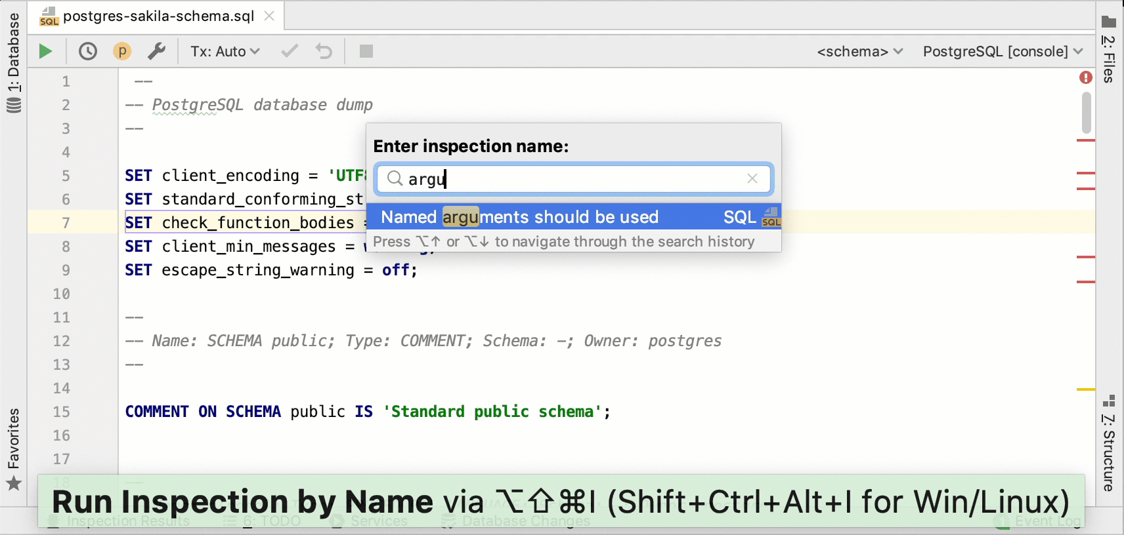
Task: Click 'client_encoding' on line 5
Action: tap(230, 176)
